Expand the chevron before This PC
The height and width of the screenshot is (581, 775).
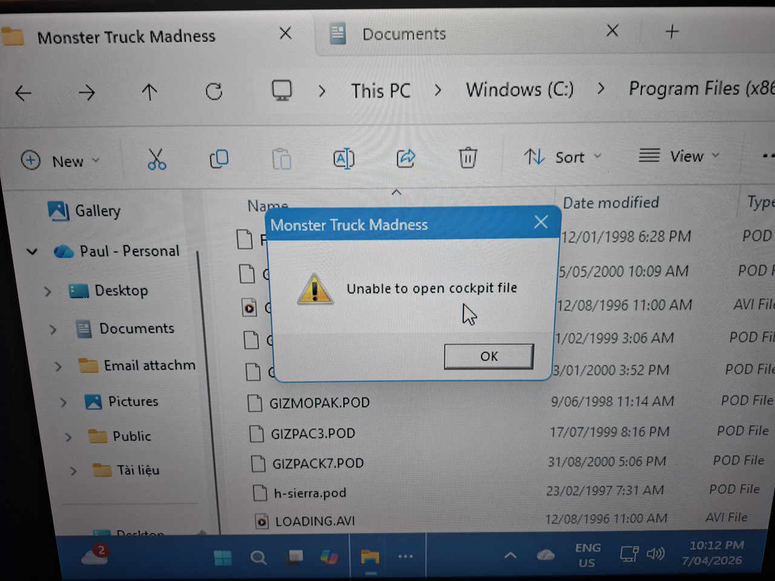322,91
